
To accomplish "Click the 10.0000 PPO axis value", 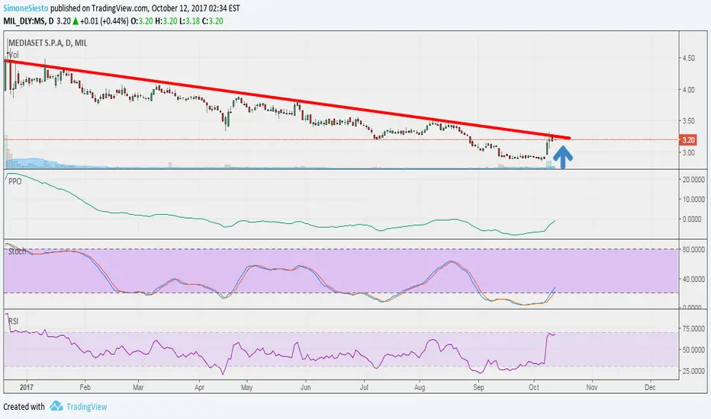I will 693,199.
